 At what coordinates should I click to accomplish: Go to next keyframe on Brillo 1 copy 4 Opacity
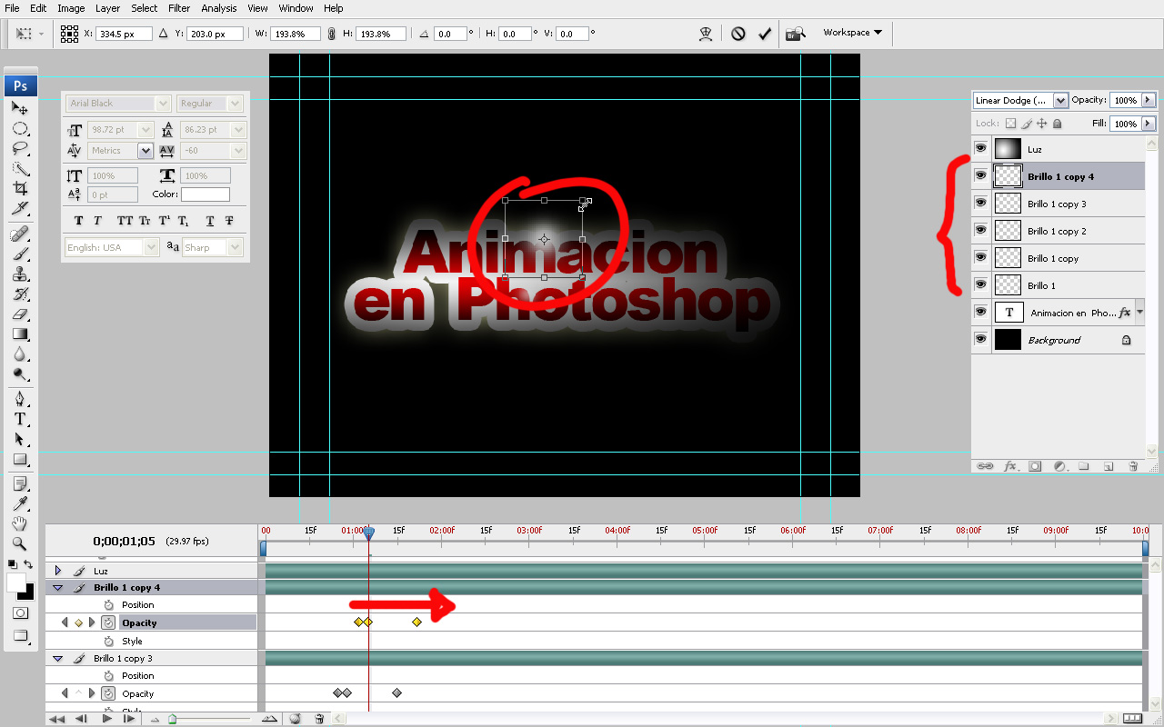click(92, 622)
